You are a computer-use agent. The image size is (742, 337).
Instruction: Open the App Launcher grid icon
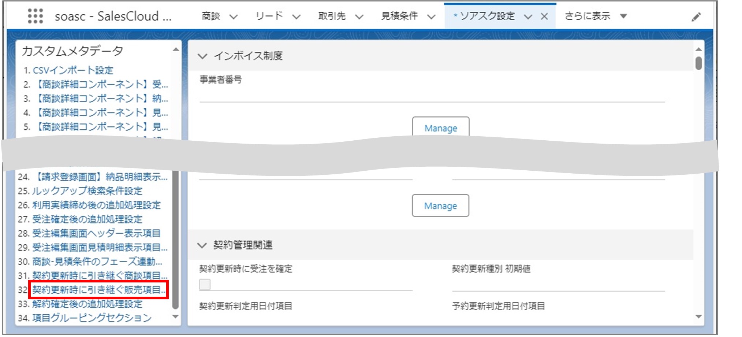click(x=35, y=16)
